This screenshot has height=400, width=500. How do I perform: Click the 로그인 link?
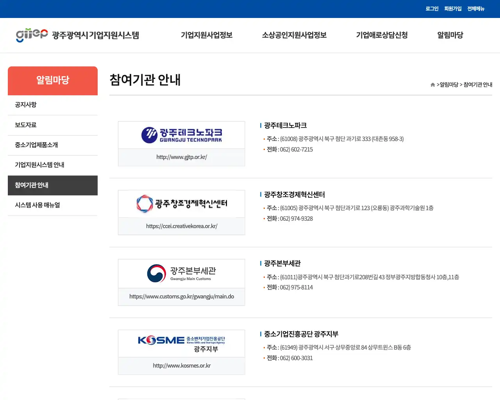(432, 9)
